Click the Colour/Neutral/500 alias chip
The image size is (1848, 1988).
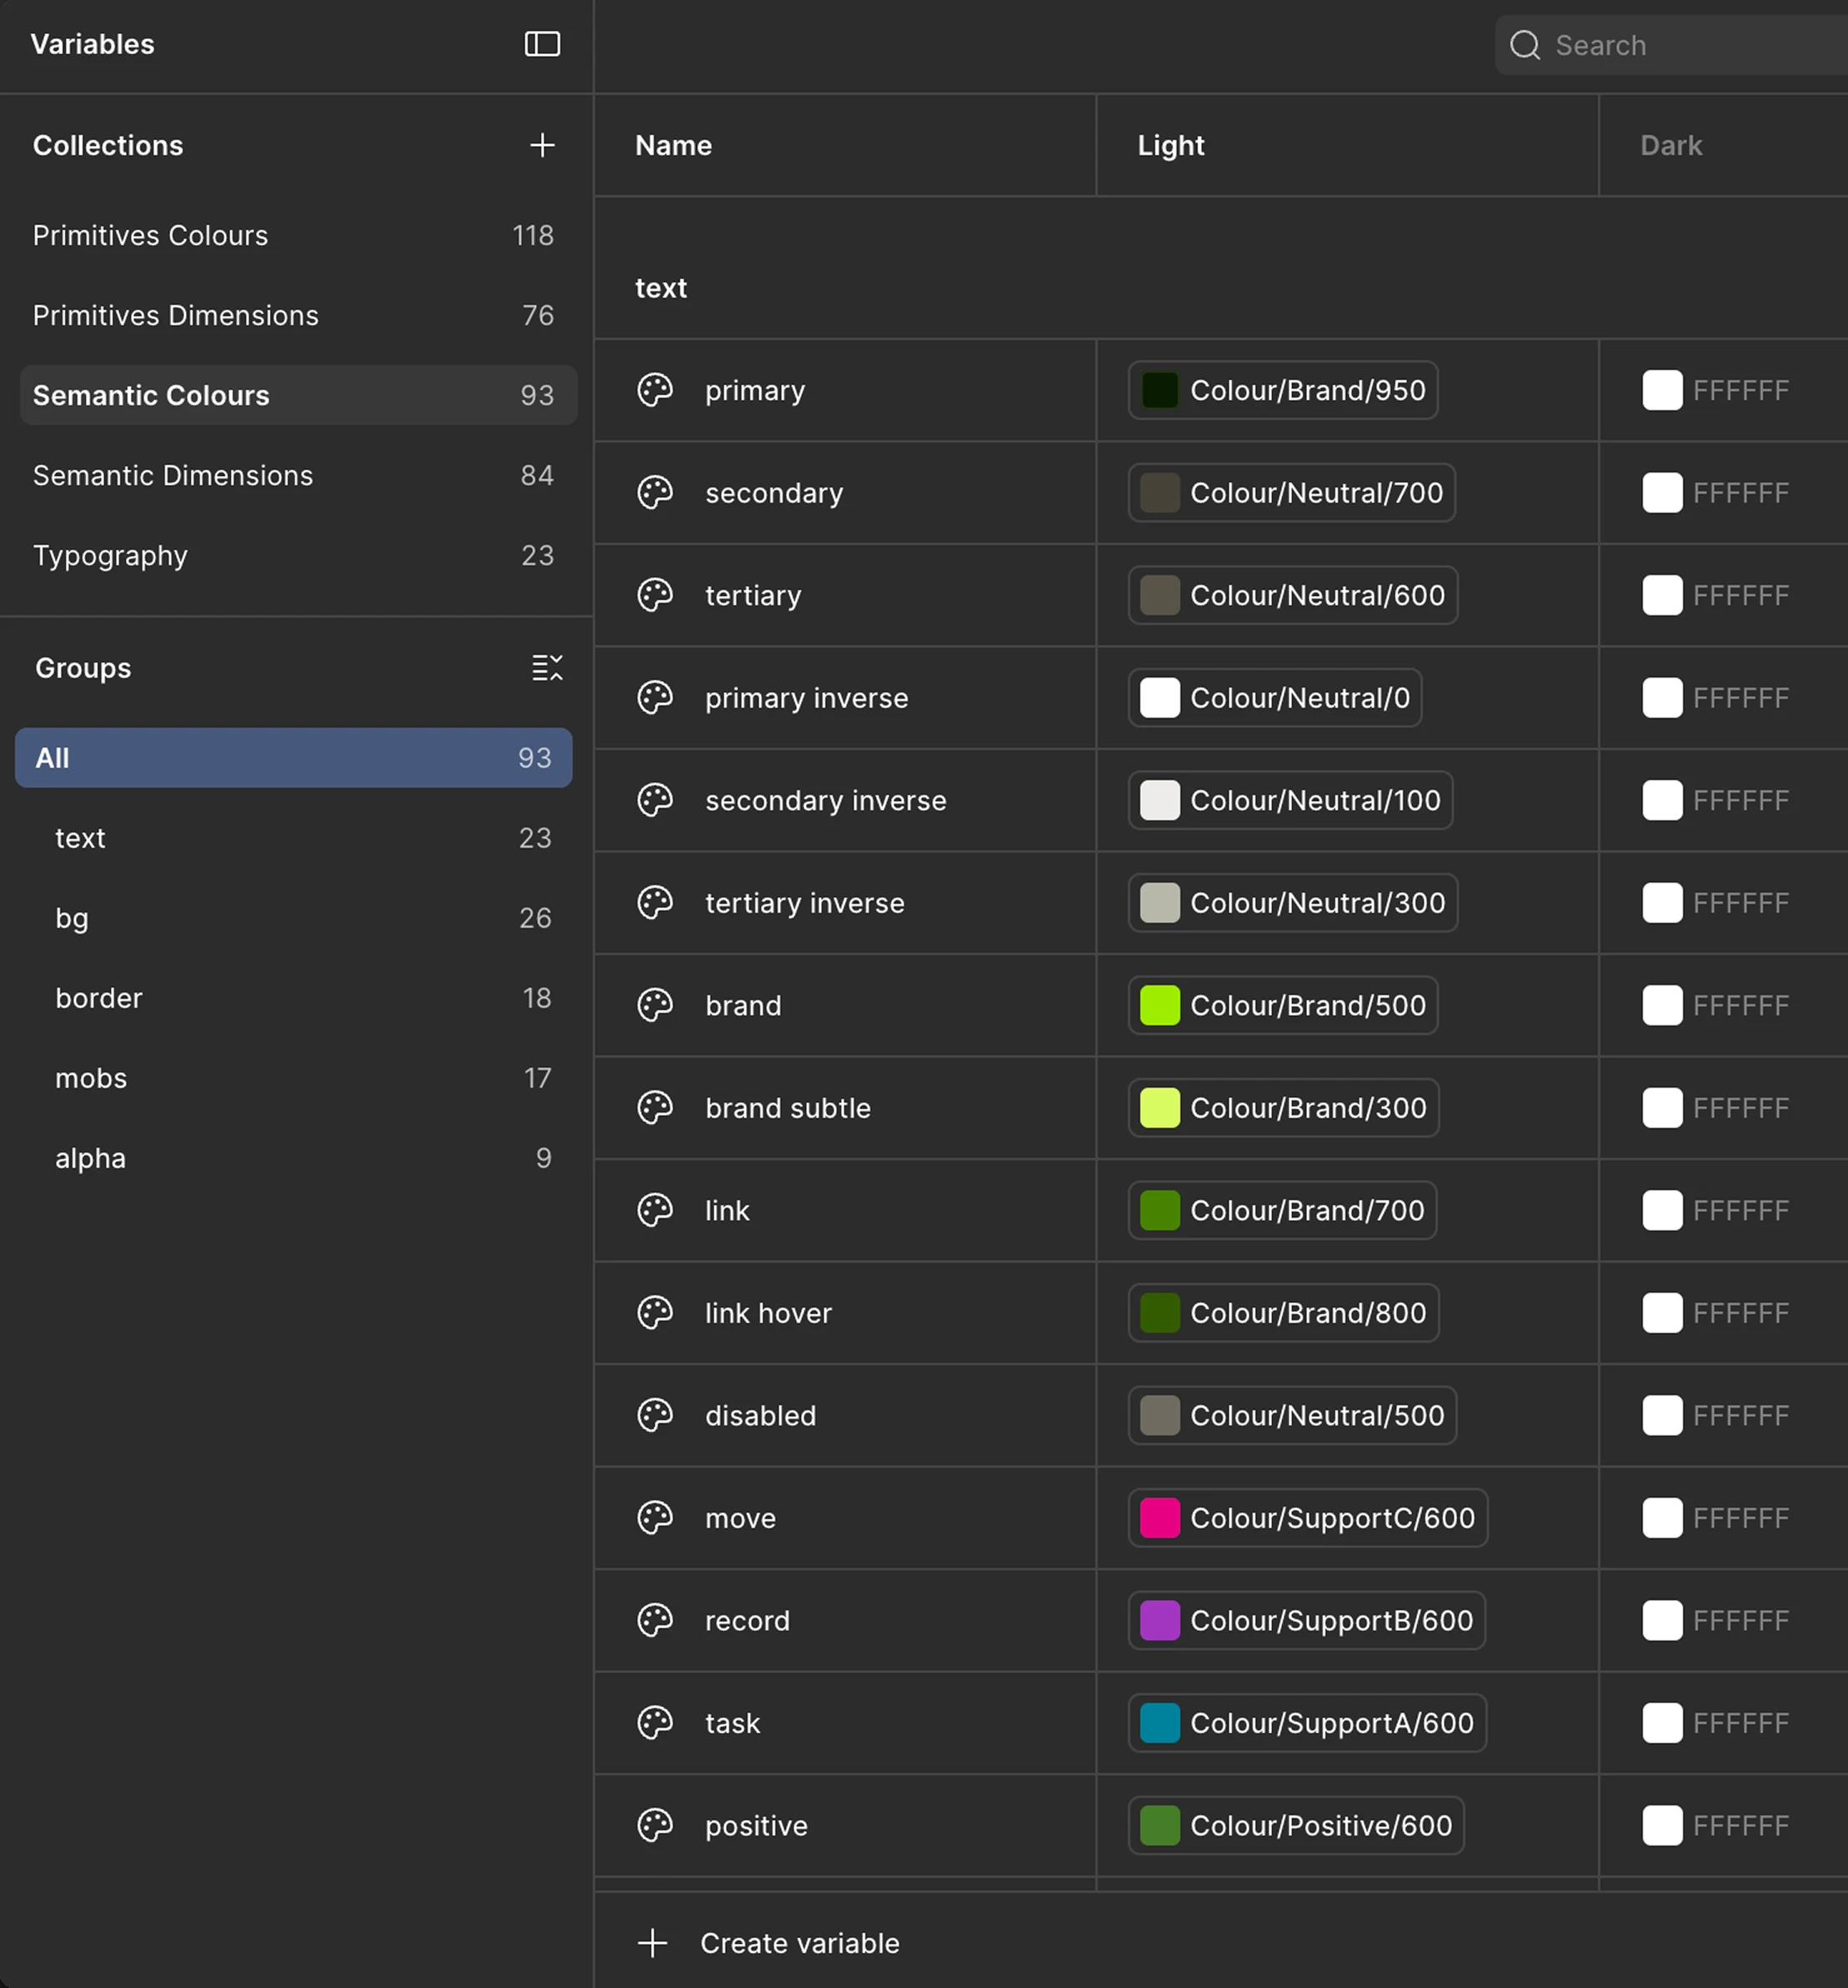(x=1292, y=1415)
